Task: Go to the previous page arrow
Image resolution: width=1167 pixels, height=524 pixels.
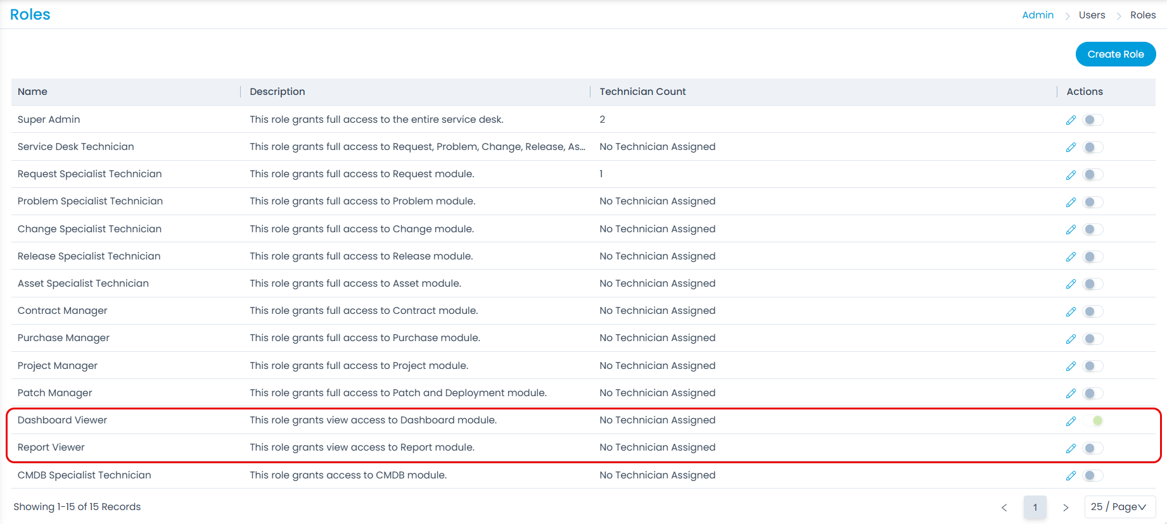Action: pos(1004,508)
